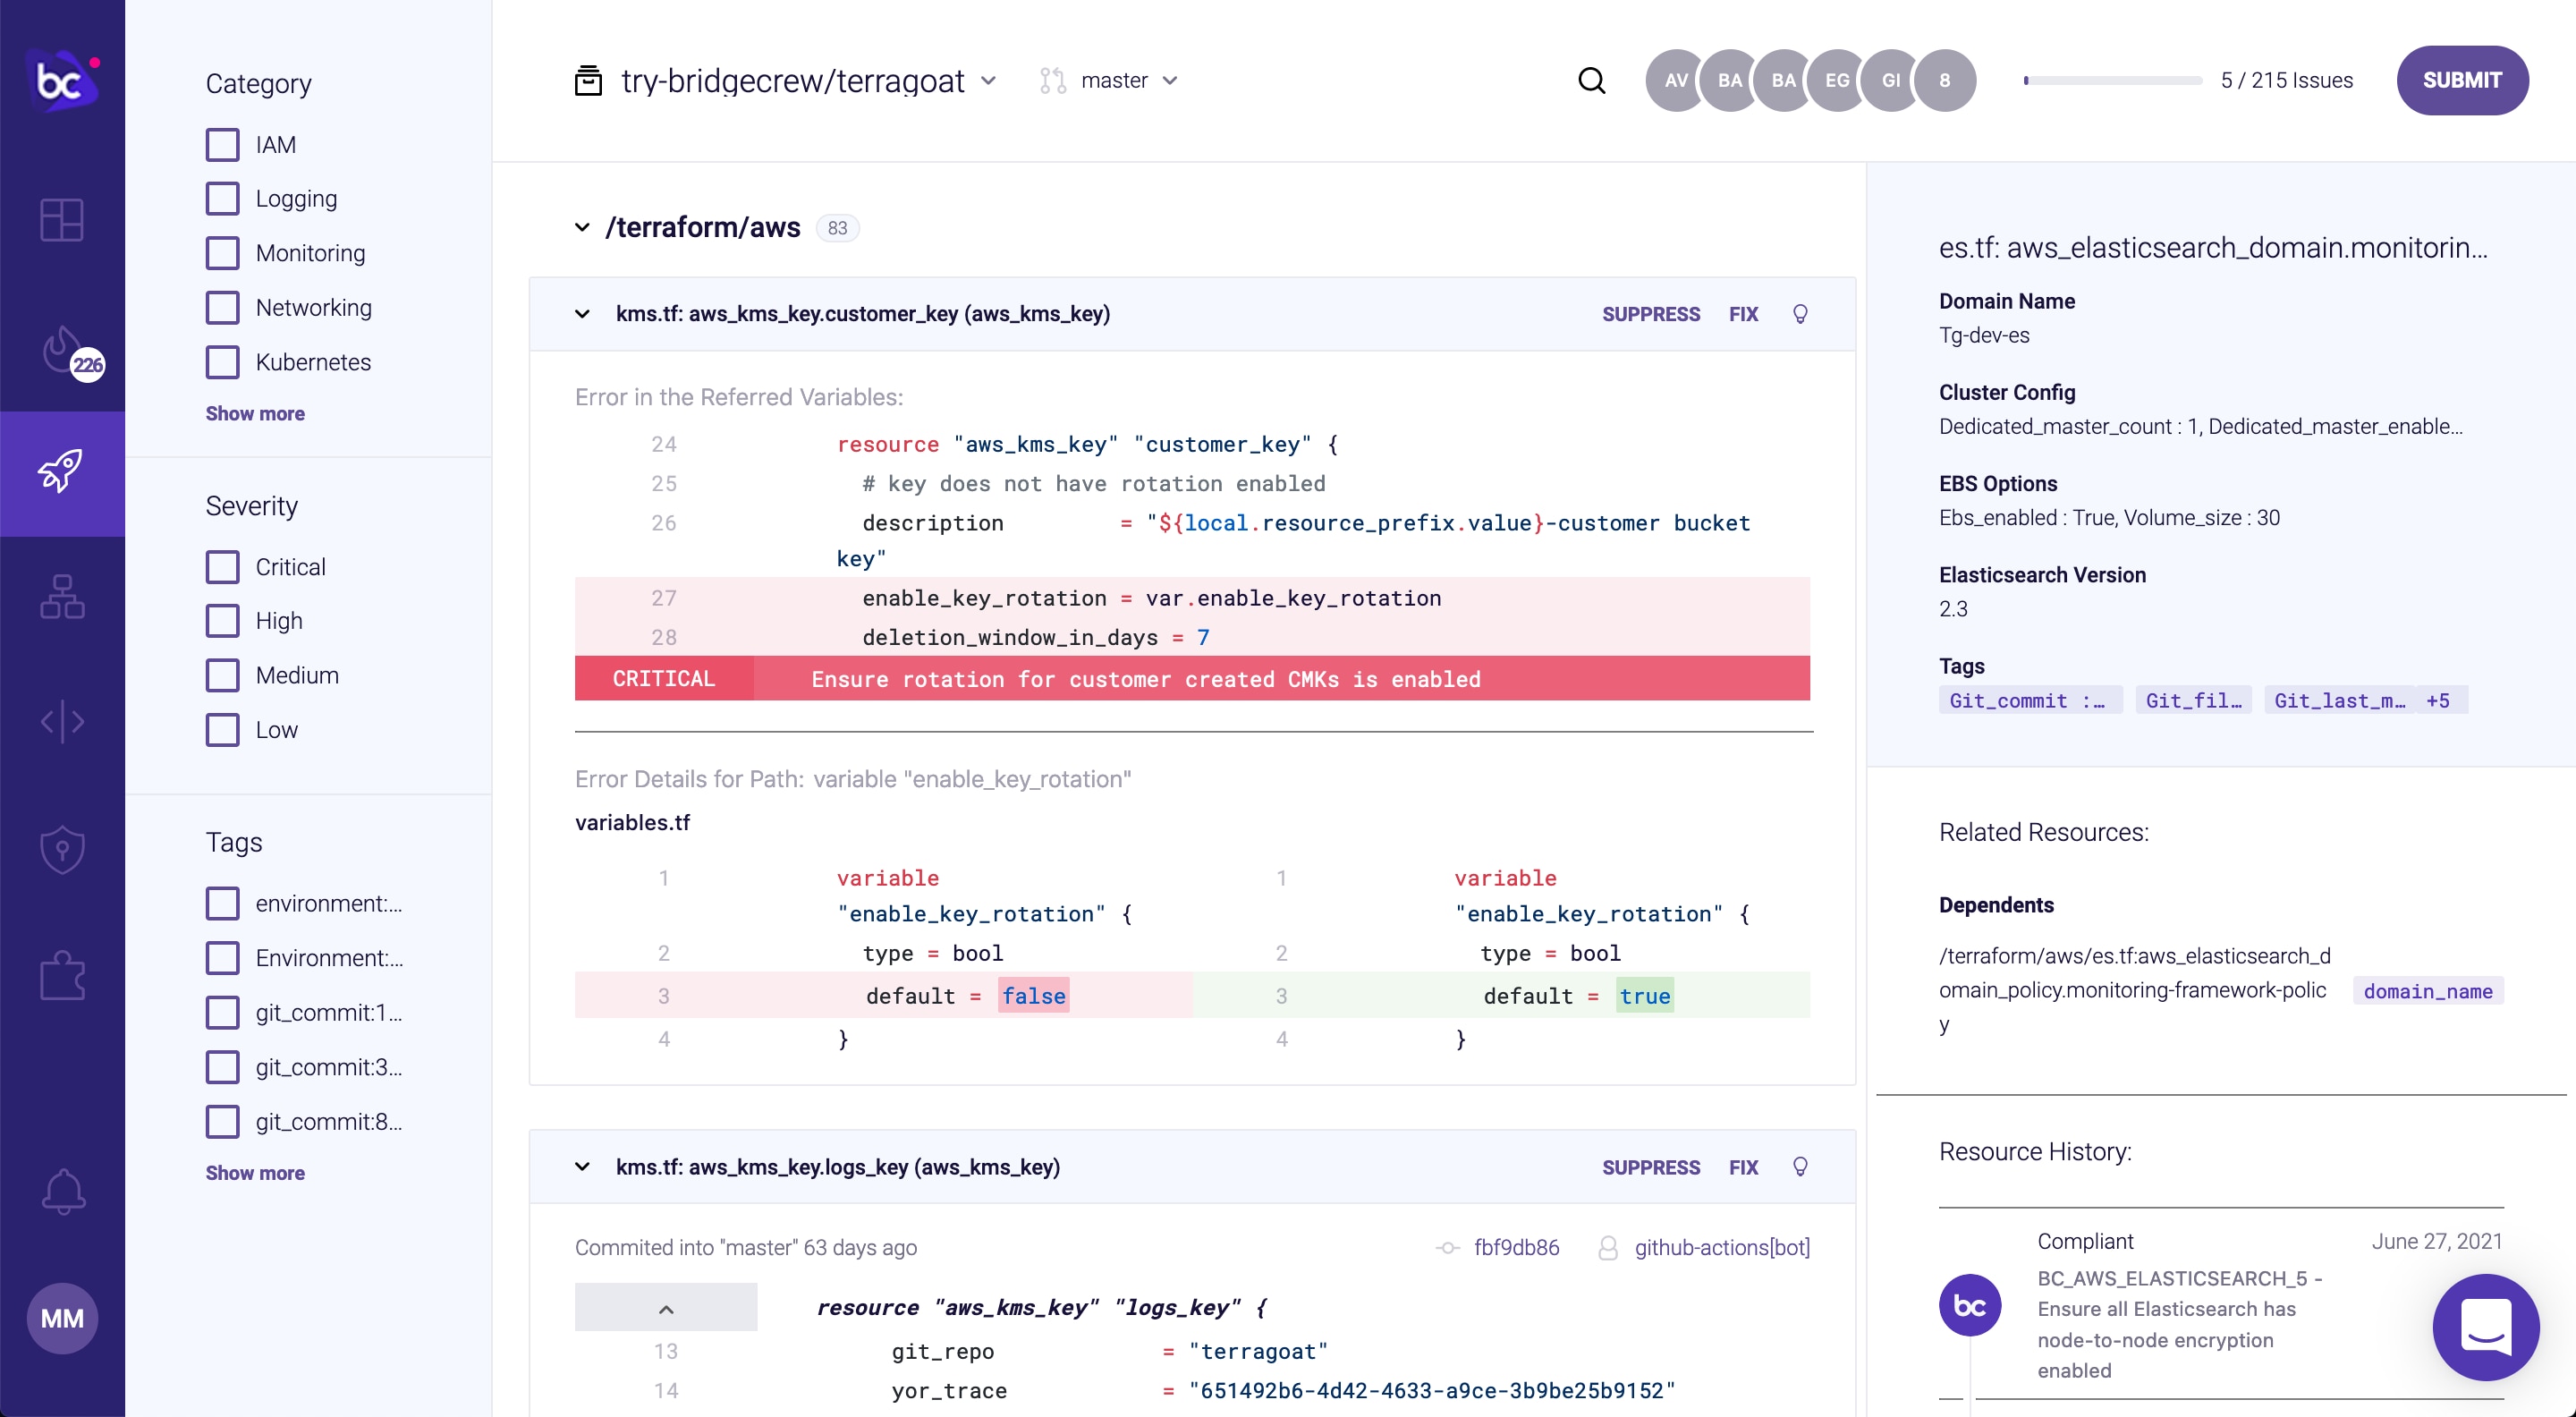Select the code brackets sidebar icon
Image resolution: width=2576 pixels, height=1417 pixels.
coord(61,722)
